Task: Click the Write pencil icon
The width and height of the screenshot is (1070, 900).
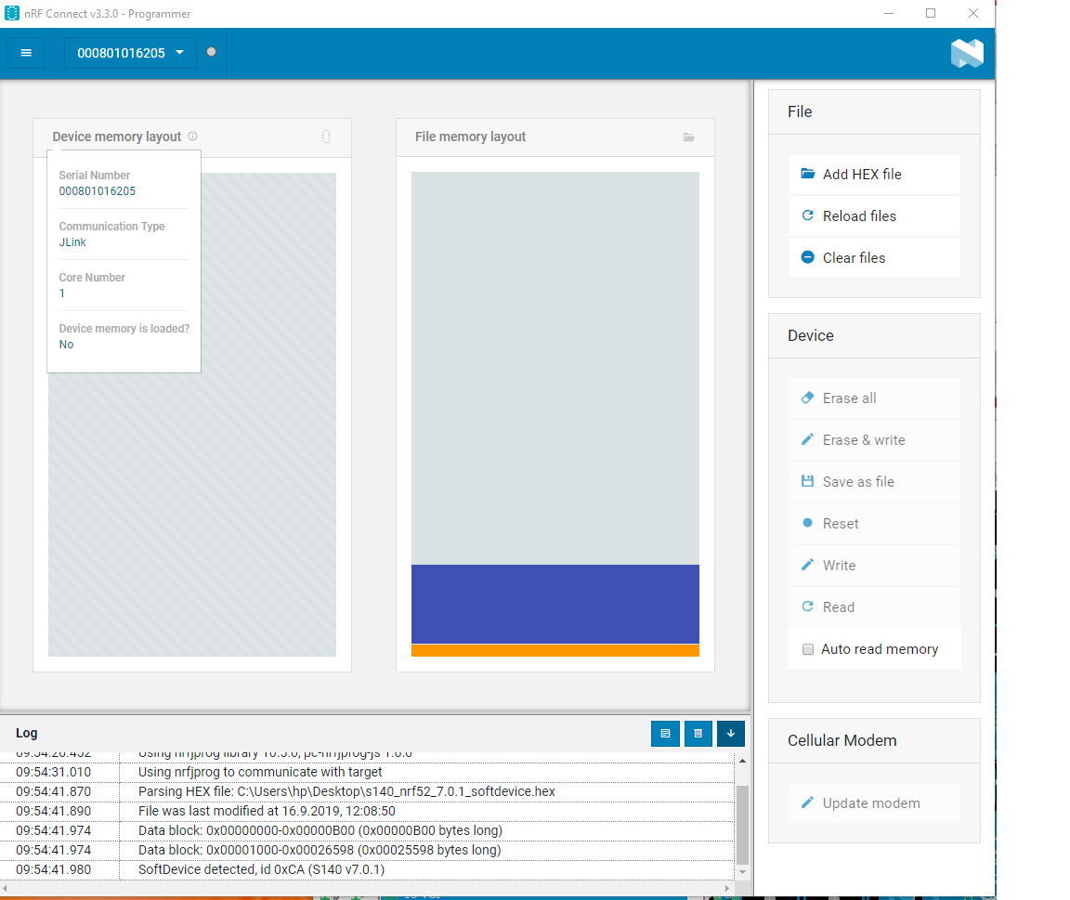Action: pyautogui.click(x=807, y=565)
